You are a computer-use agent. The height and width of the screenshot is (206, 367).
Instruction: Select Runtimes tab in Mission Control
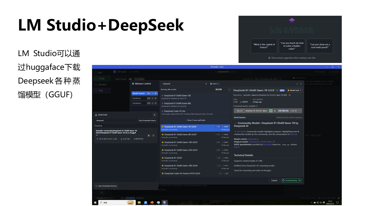145,98
